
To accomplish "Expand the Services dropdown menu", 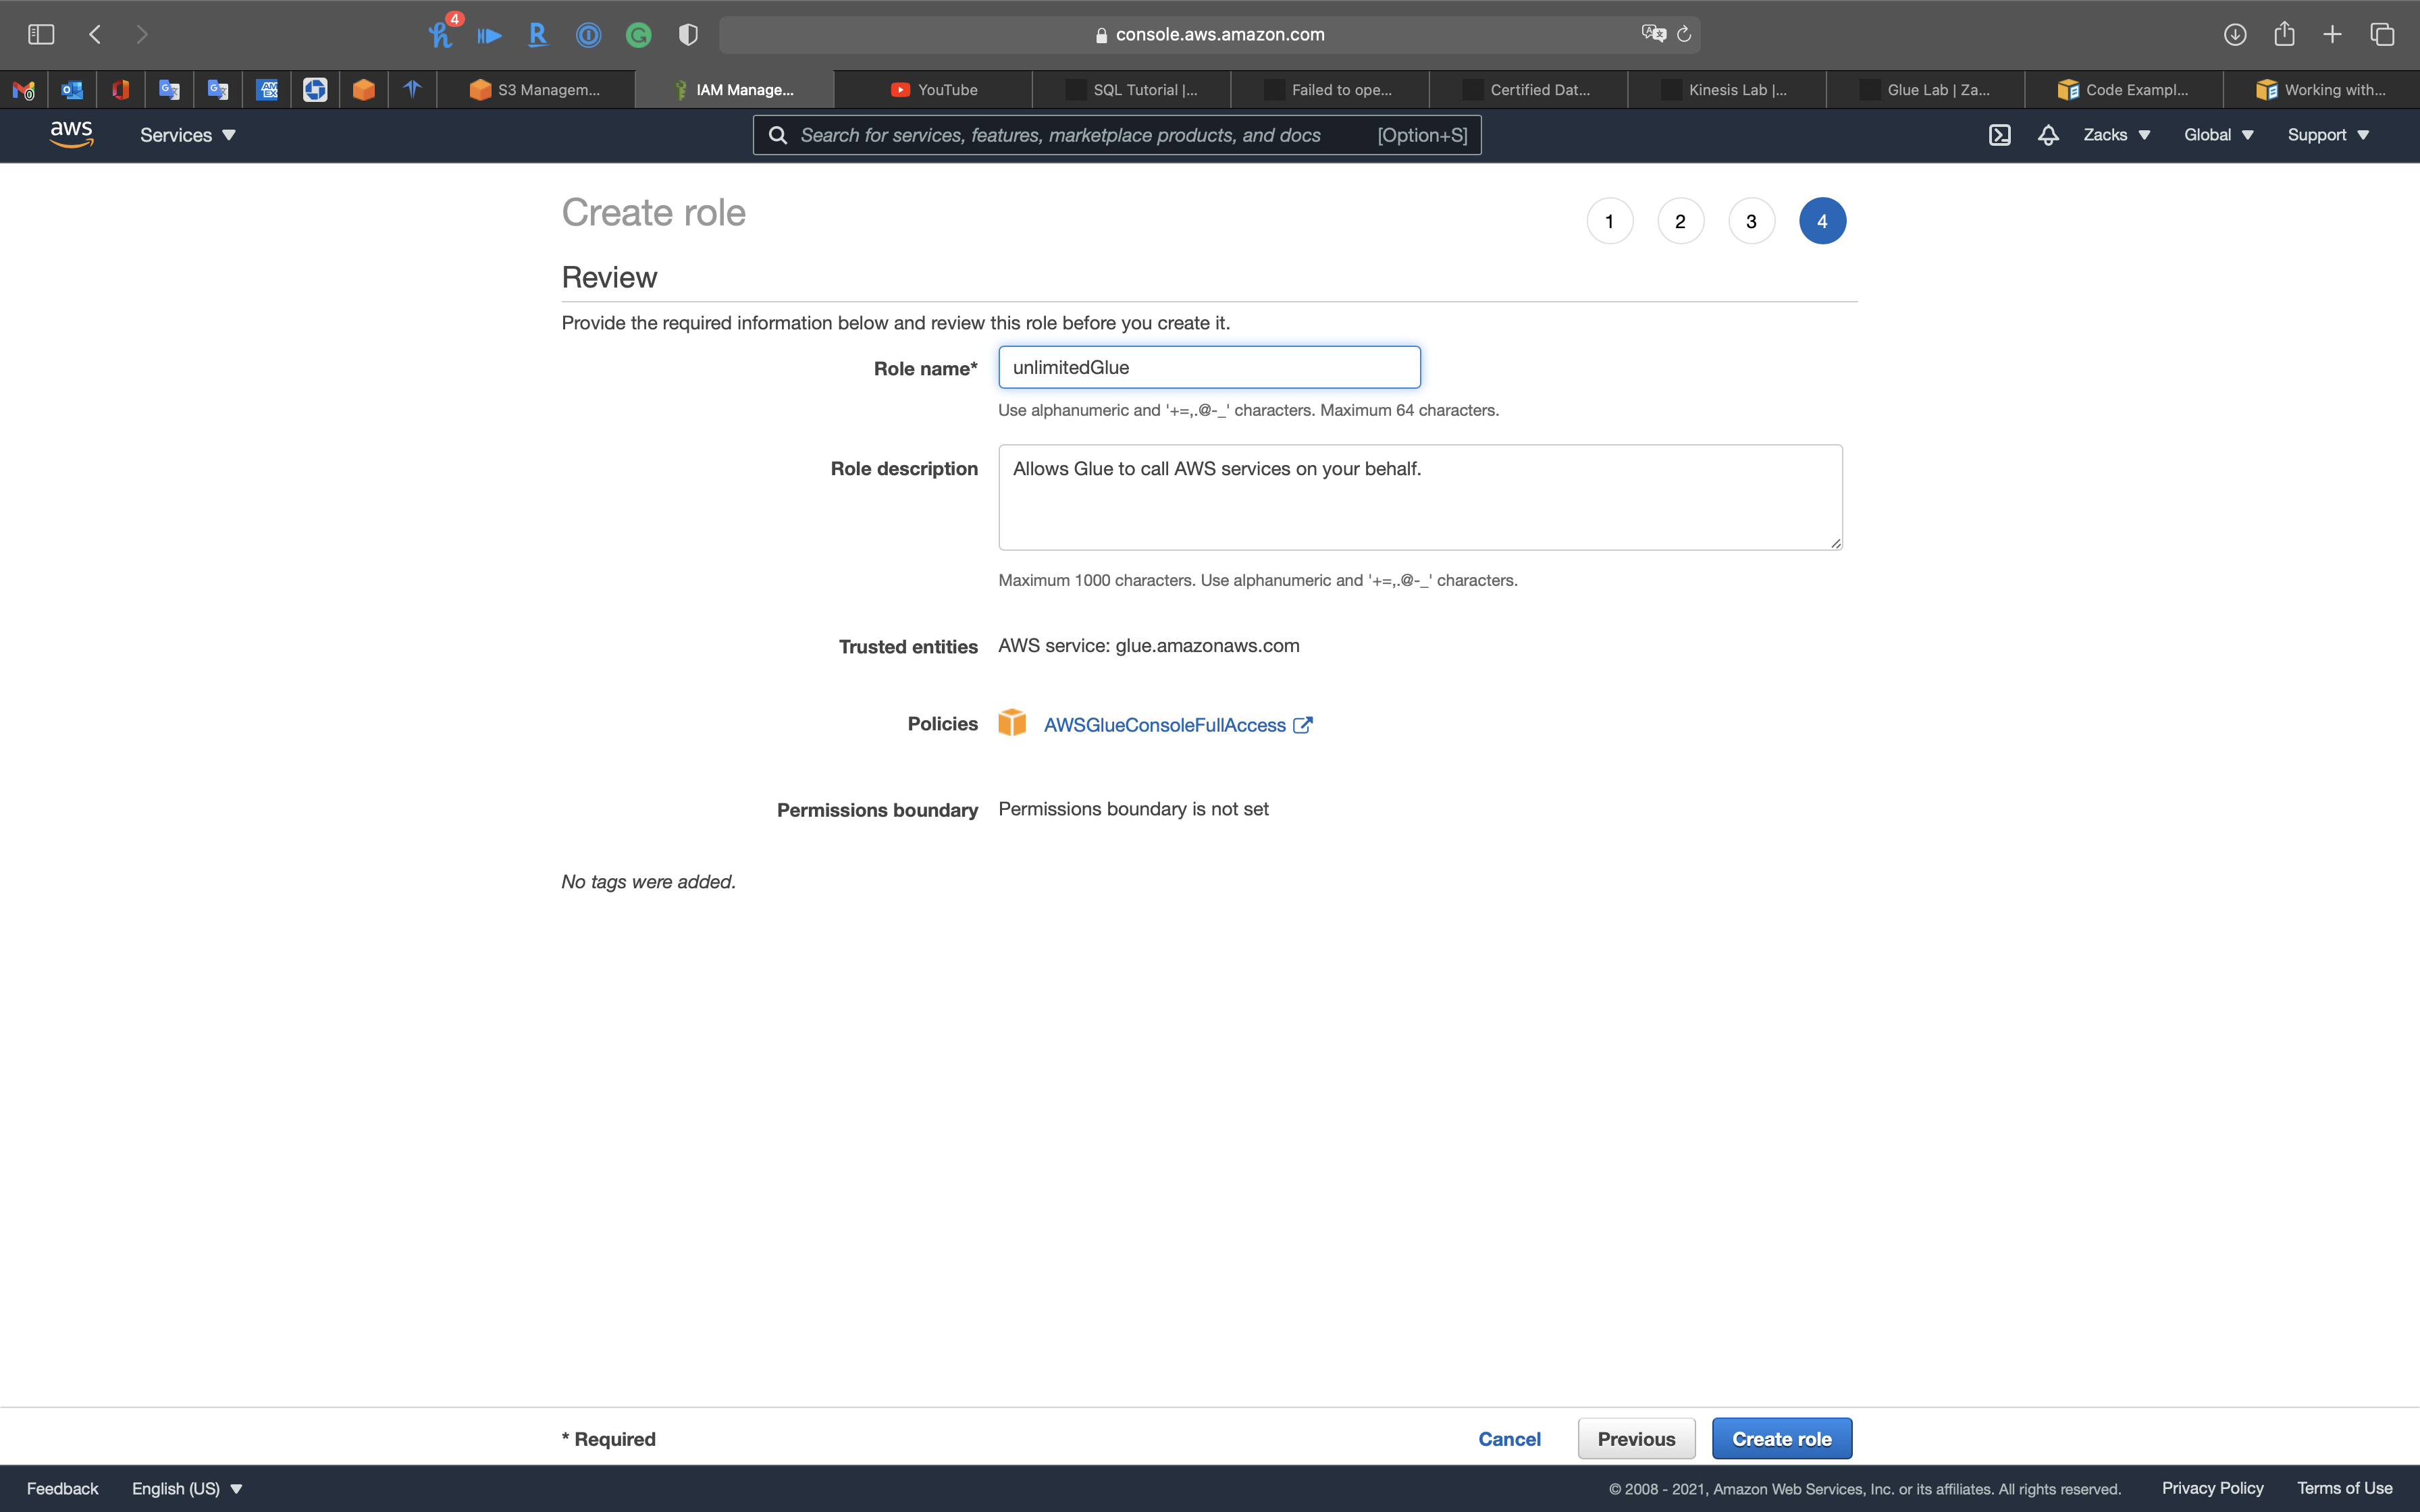I will pyautogui.click(x=187, y=135).
